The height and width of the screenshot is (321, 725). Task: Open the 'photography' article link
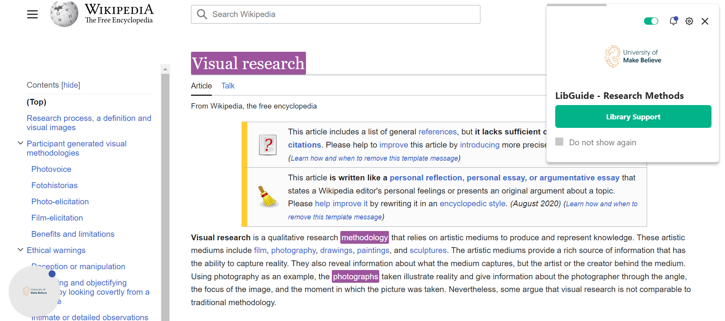(293, 250)
